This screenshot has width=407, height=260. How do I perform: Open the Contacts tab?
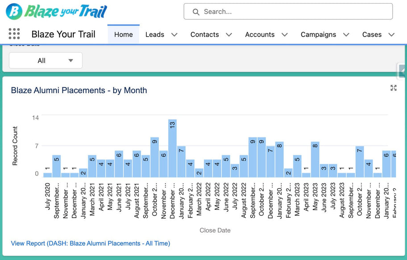coord(204,34)
